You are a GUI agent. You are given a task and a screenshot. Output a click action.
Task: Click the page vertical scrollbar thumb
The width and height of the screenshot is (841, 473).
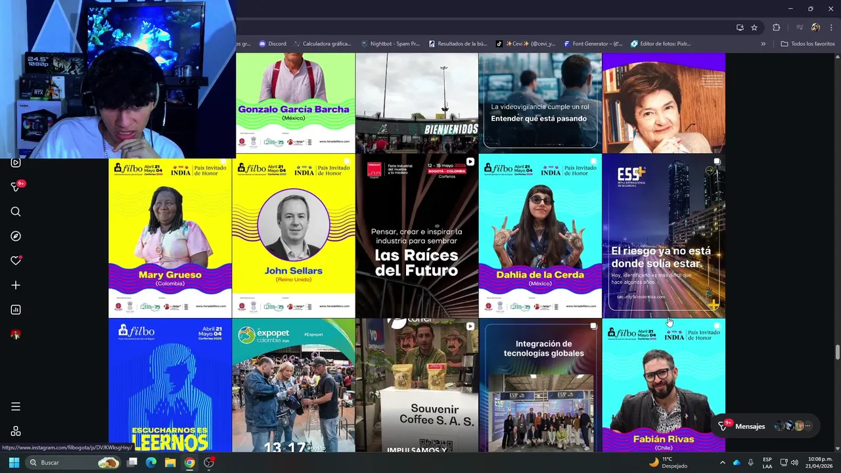[837, 351]
